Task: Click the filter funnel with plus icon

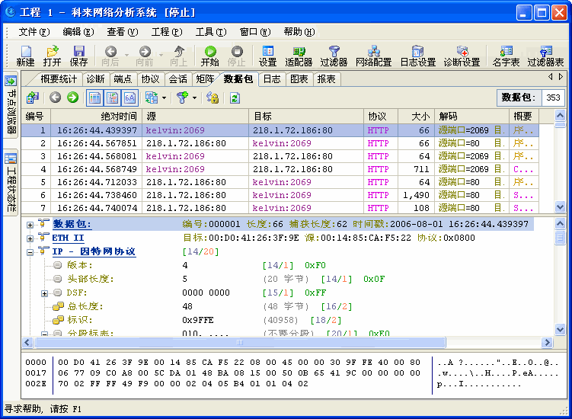Action: coord(182,98)
